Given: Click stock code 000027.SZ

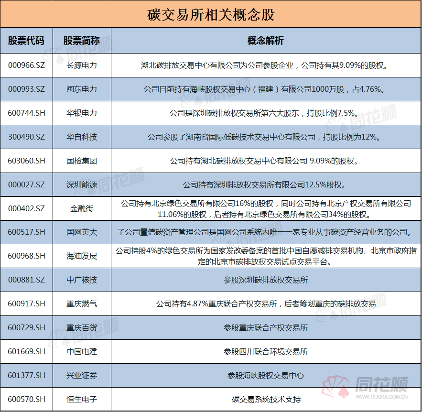Looking at the screenshot, I should click(26, 185).
